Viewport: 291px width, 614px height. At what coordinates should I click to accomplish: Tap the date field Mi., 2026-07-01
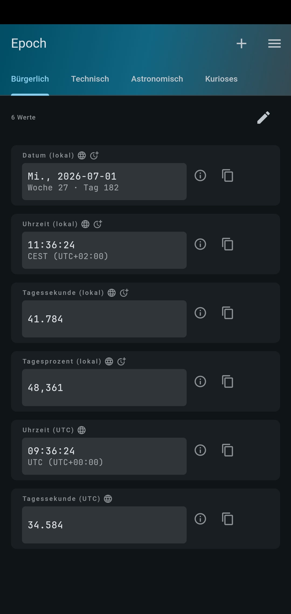[x=104, y=182]
